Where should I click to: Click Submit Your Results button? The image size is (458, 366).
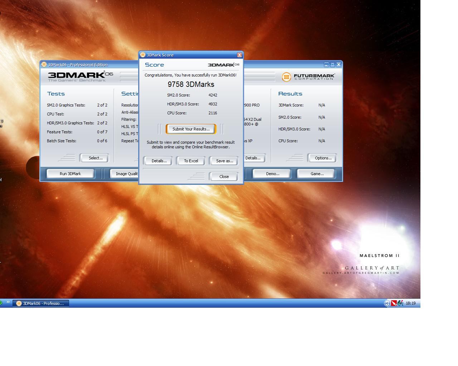pyautogui.click(x=191, y=129)
